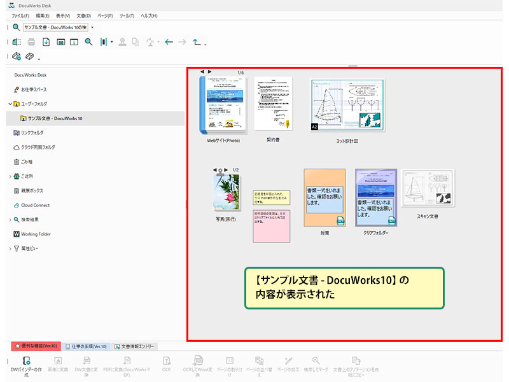Select the ヨット設計図 document thumbnail
The height and width of the screenshot is (382, 509).
pos(347,104)
